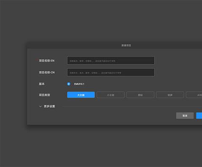Click the 项目名称-CN input field

click(111, 72)
